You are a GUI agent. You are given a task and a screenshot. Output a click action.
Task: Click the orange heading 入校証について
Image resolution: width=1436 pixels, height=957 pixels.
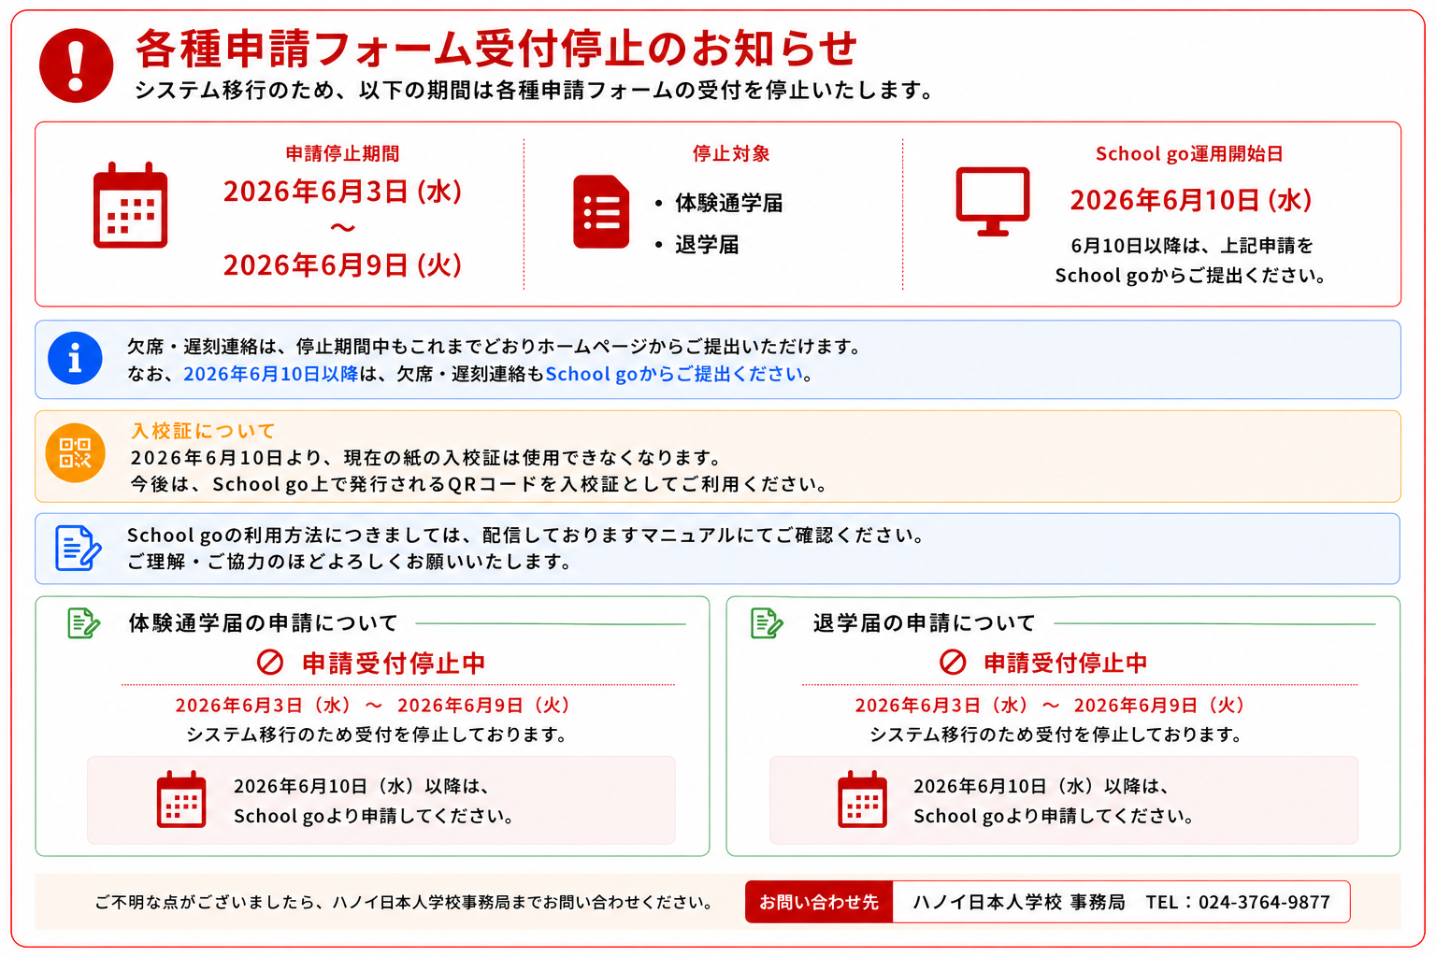(203, 431)
